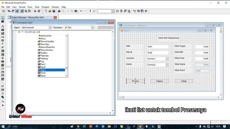Choose ShowWindow in the autocomplete list
Screen dimensions: 230x129
pos(51,50)
